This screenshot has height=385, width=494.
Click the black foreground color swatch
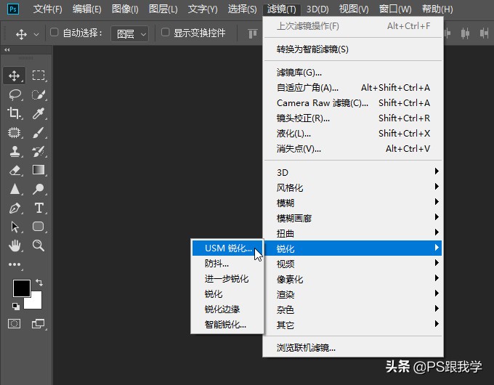pyautogui.click(x=20, y=287)
